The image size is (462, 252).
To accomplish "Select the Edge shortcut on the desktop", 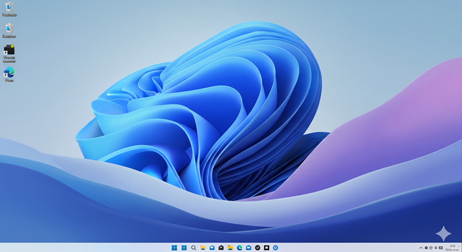I will pyautogui.click(x=9, y=75).
